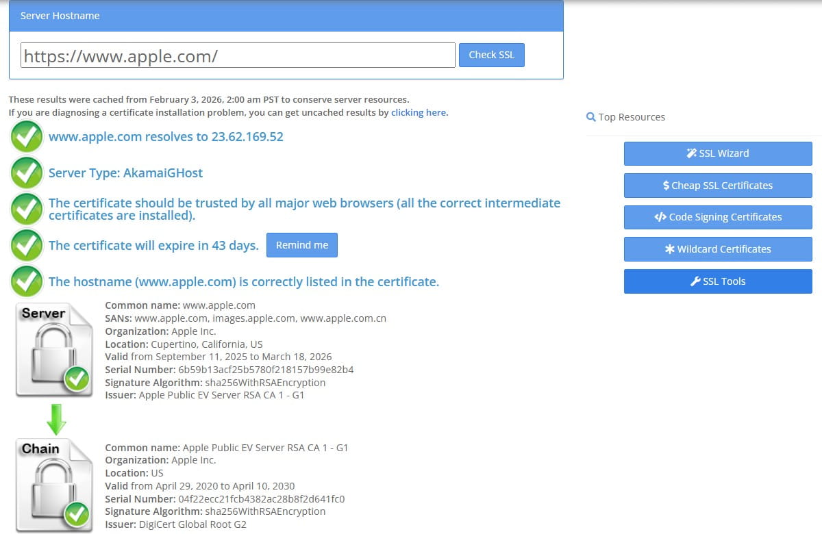Click the checkmark icon beside the trusted certificate message
This screenshot has width=822, height=534.
[27, 209]
